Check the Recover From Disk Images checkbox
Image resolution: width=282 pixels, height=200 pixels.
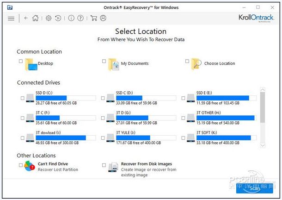[104, 165]
